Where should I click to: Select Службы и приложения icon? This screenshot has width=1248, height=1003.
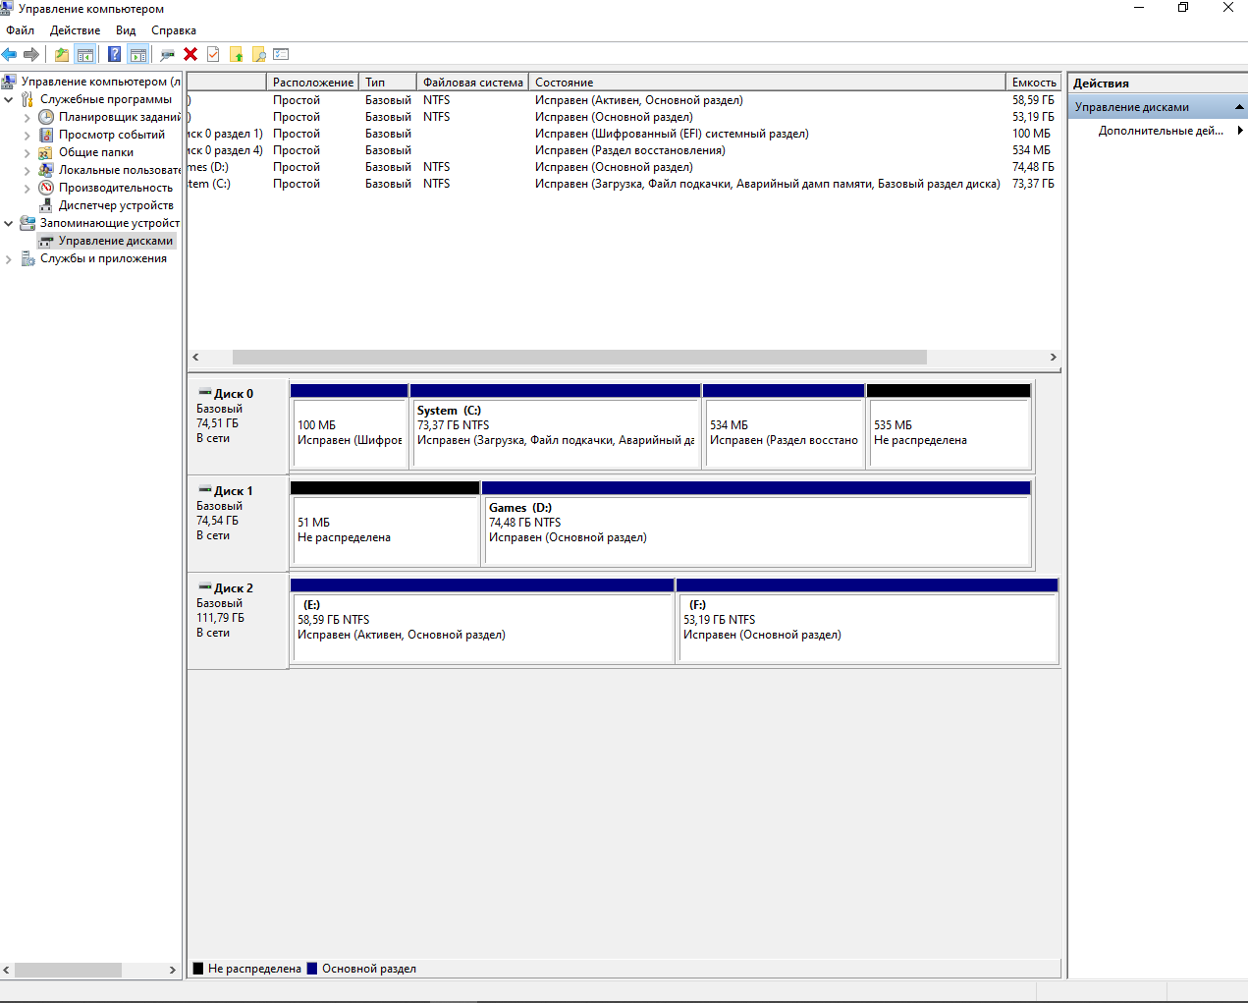pos(27,258)
